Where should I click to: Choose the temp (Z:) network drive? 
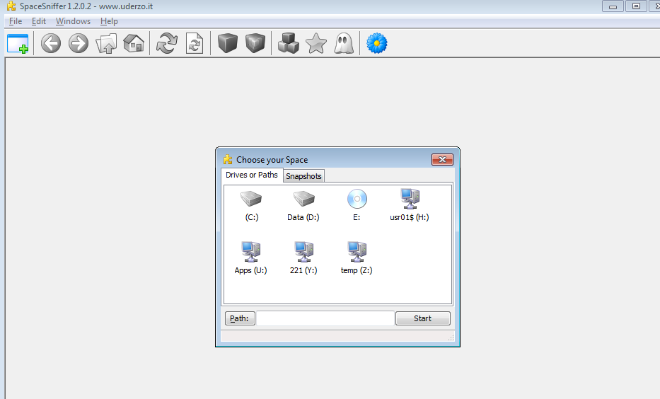tap(357, 257)
